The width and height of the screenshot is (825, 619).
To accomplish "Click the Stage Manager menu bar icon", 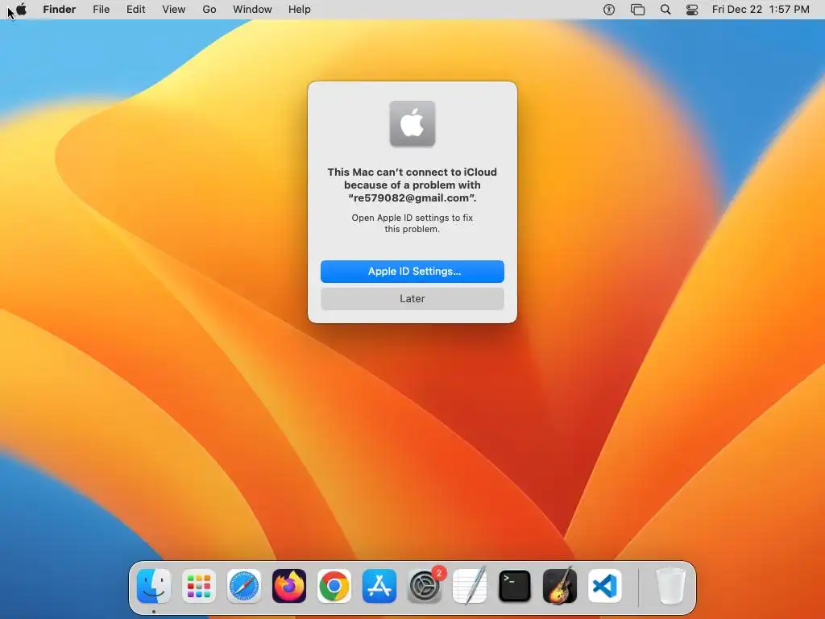I will pyautogui.click(x=638, y=10).
